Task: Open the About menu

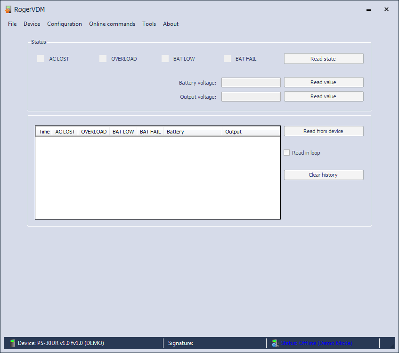Action: pyautogui.click(x=171, y=24)
